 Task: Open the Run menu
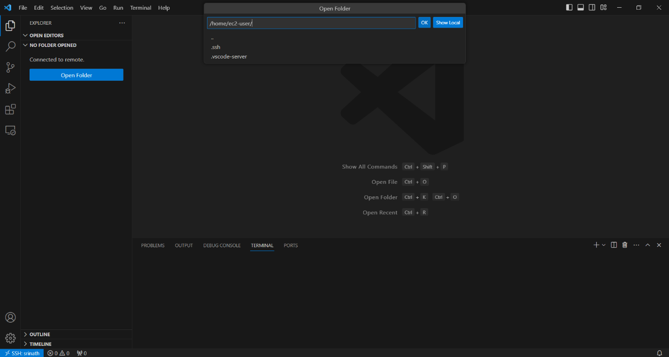click(x=118, y=8)
